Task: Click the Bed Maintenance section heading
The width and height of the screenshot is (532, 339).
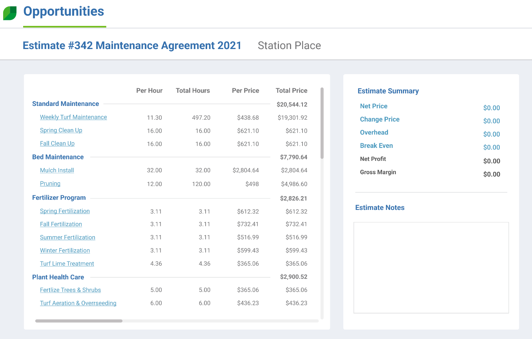Action: coord(58,157)
